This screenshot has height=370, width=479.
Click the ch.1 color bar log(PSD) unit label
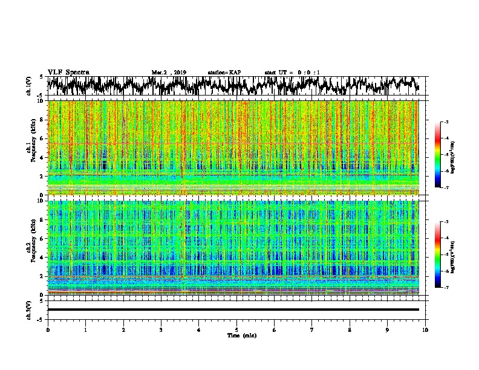tap(453, 157)
